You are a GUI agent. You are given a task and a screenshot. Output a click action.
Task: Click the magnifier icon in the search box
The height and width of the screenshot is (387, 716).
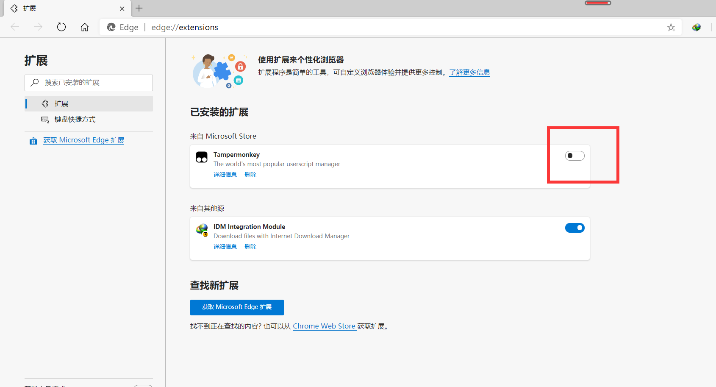click(x=35, y=82)
